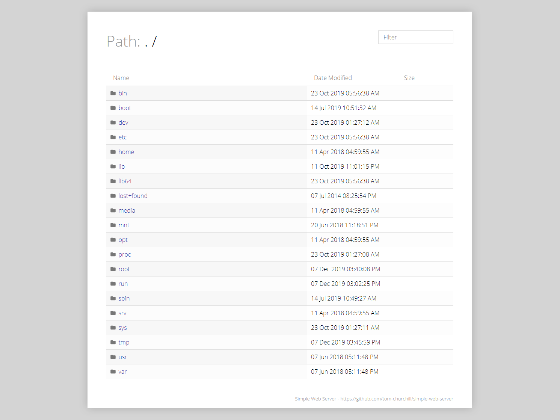Image resolution: width=560 pixels, height=420 pixels.
Task: Click the folder icon next to etc
Action: coord(113,137)
